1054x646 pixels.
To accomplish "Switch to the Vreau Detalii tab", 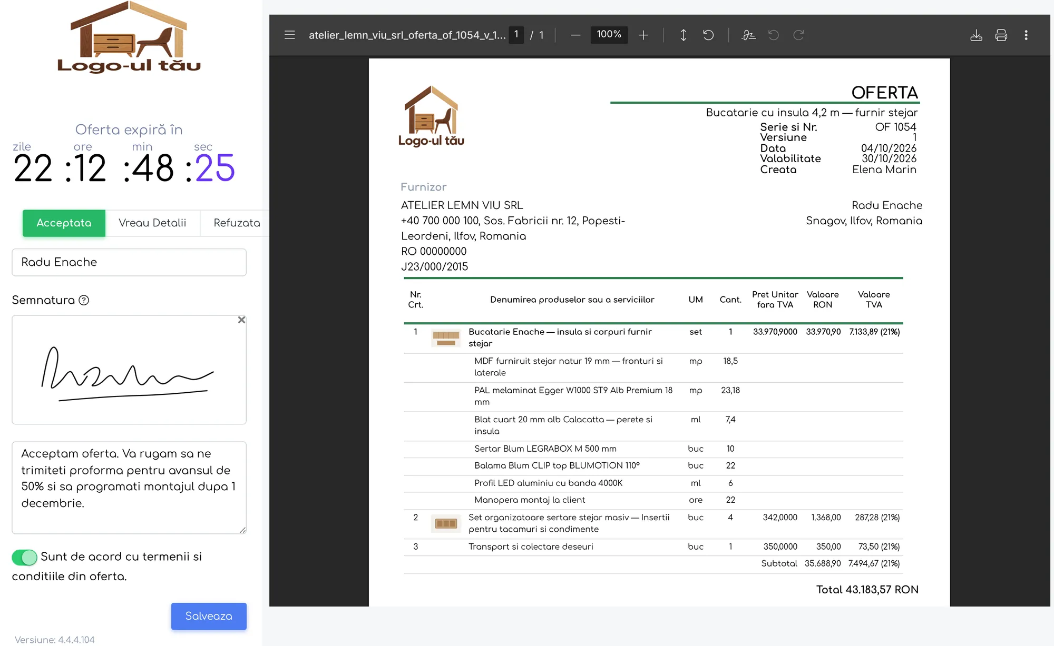I will [152, 223].
